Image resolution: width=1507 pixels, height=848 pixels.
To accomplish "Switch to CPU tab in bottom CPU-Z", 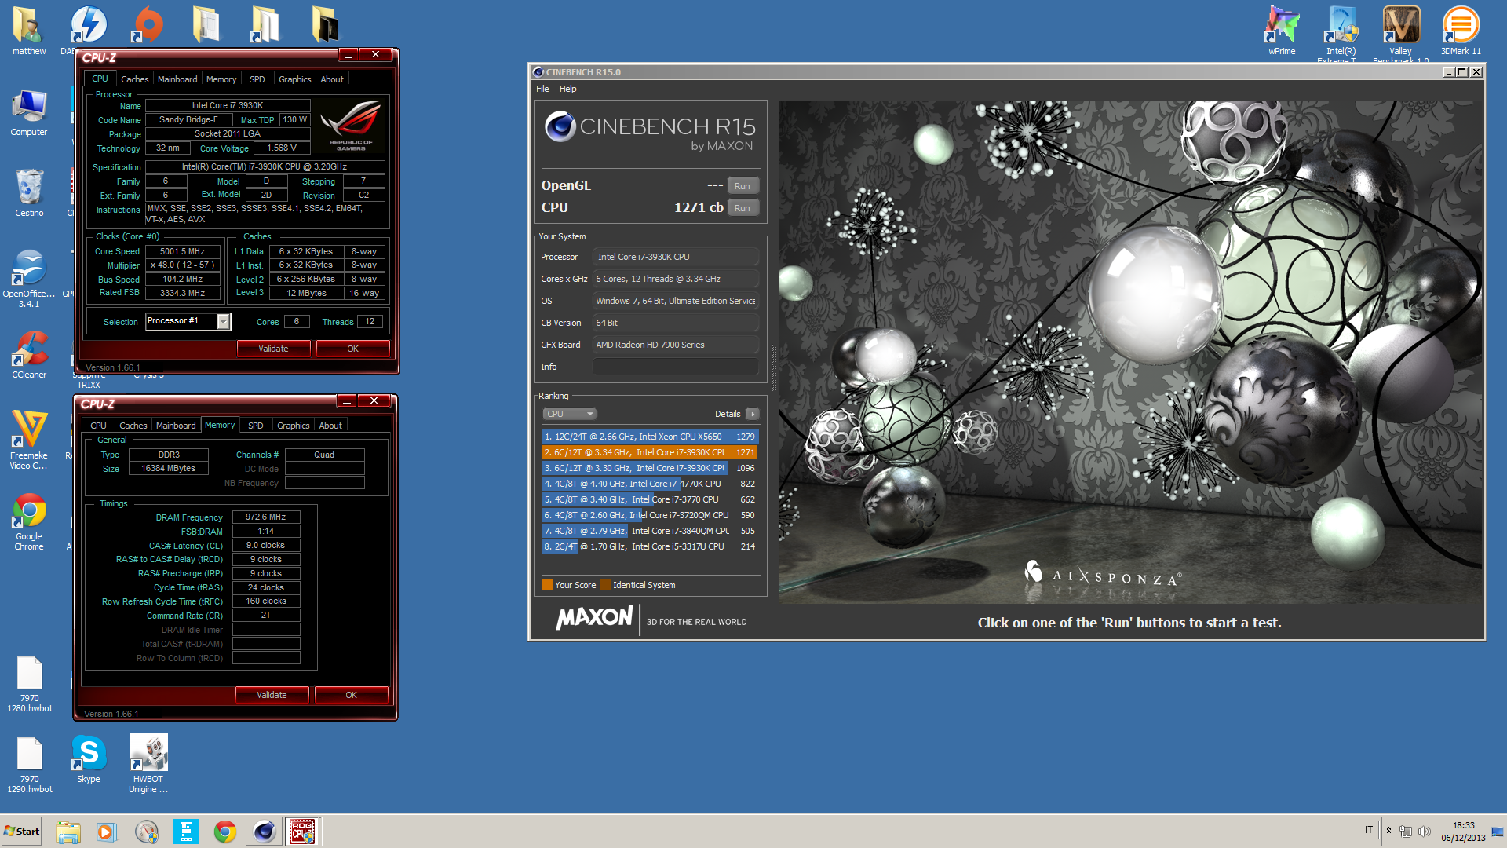I will pyautogui.click(x=98, y=426).
